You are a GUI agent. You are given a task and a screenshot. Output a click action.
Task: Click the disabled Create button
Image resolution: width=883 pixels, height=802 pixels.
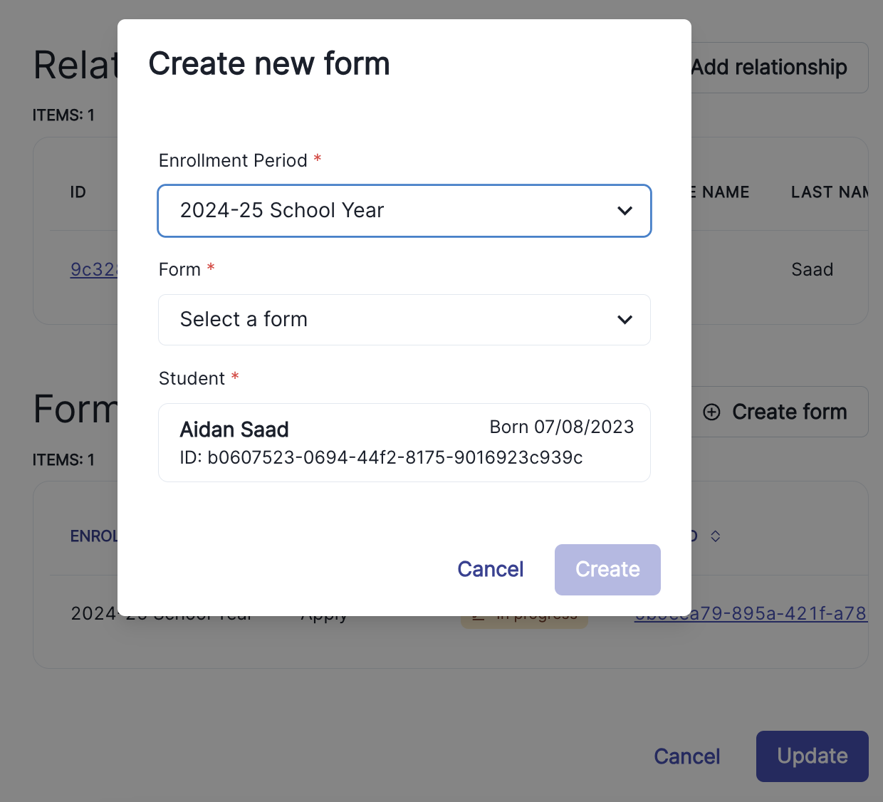pyautogui.click(x=607, y=569)
